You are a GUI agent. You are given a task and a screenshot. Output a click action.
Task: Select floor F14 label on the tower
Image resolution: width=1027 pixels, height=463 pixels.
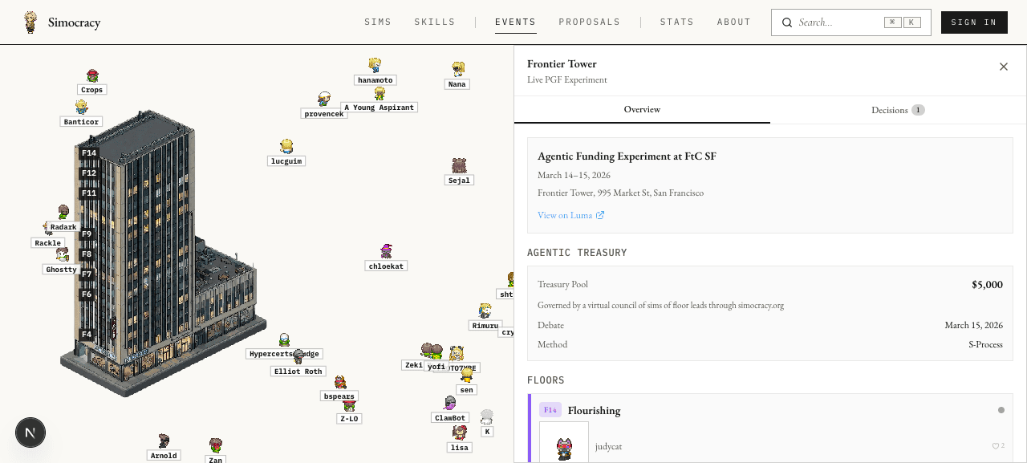pos(88,153)
